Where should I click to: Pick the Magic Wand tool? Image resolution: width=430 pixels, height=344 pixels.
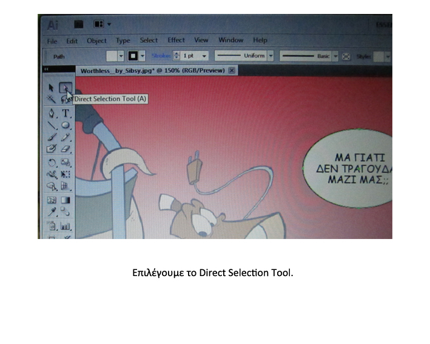pyautogui.click(x=51, y=99)
